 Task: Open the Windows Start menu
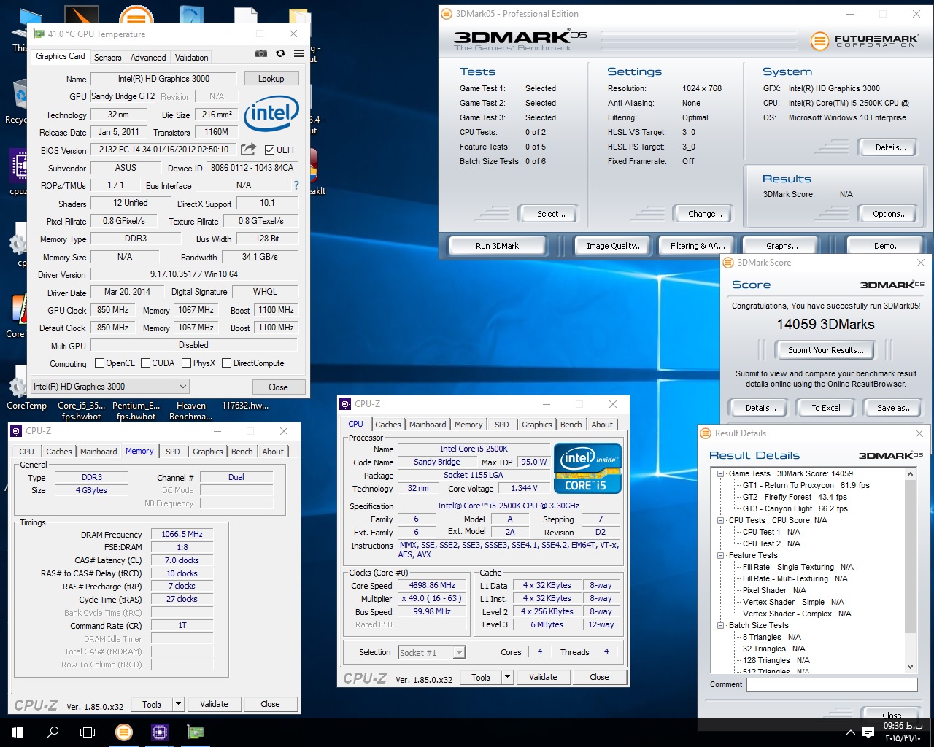coord(18,732)
